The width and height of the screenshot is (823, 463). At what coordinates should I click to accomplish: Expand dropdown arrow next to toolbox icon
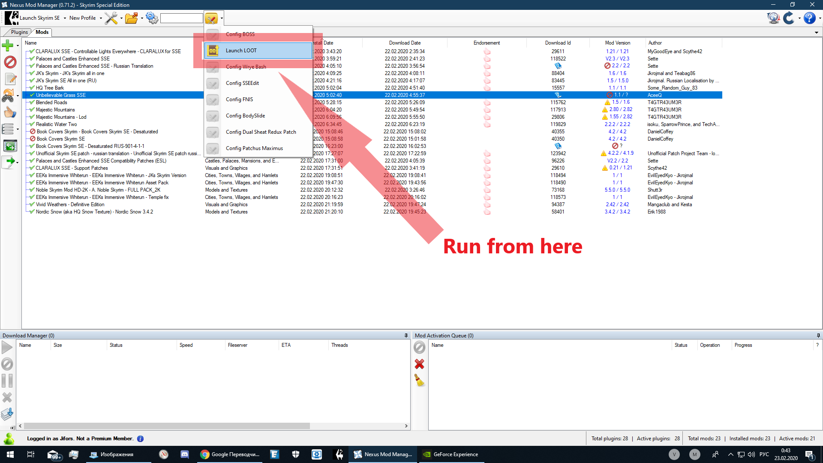point(222,18)
